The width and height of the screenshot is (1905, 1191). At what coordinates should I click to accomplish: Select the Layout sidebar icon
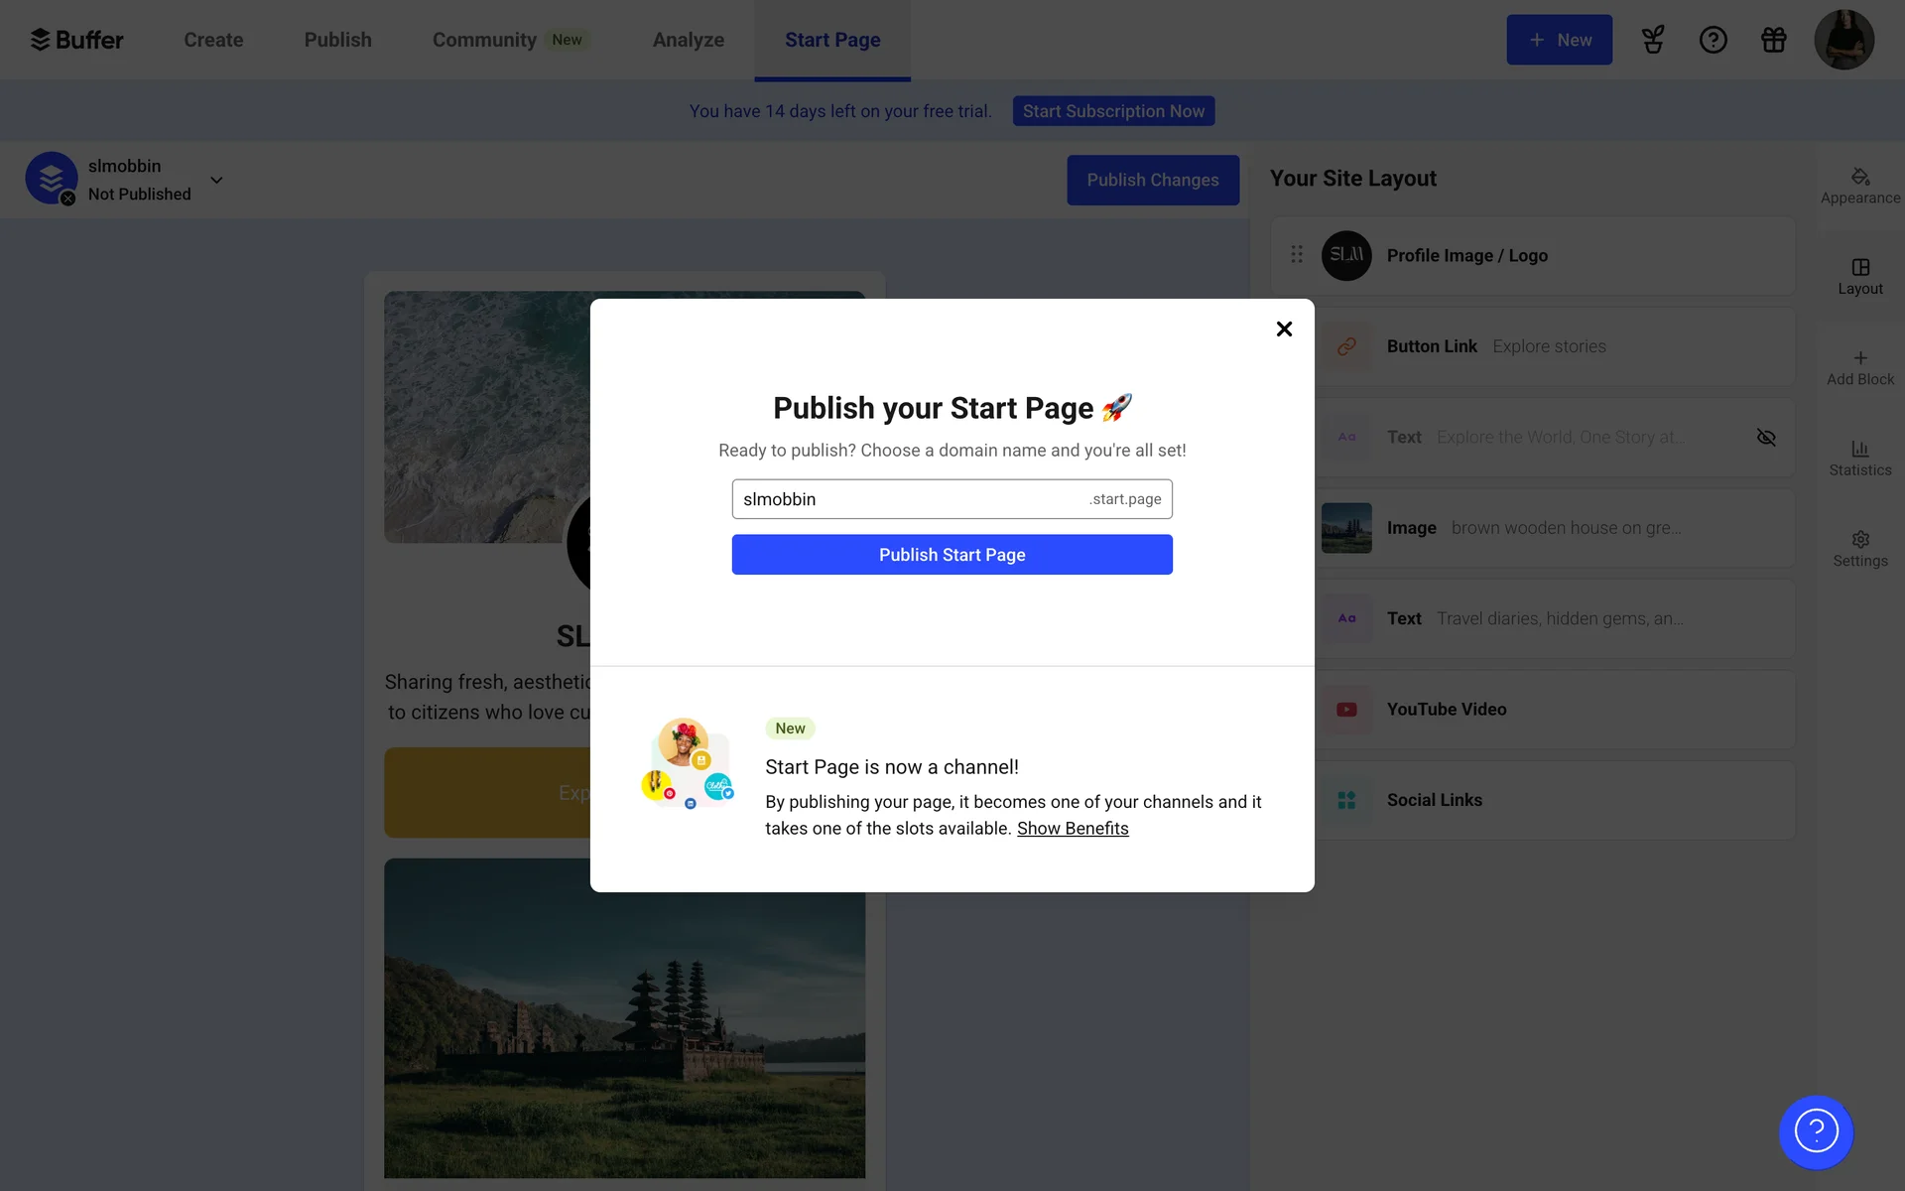tap(1859, 276)
